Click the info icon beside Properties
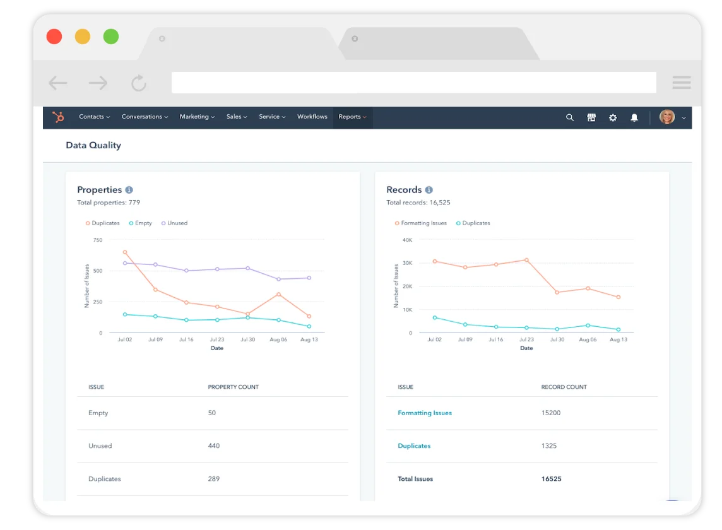 tap(129, 190)
